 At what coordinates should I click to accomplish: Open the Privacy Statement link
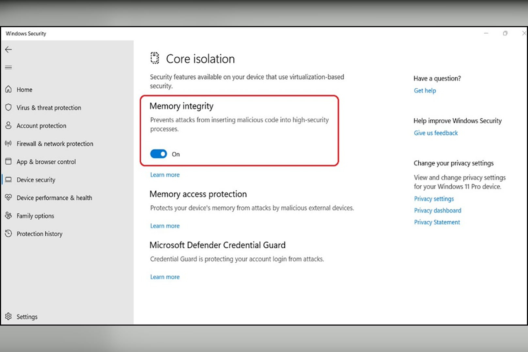point(437,222)
